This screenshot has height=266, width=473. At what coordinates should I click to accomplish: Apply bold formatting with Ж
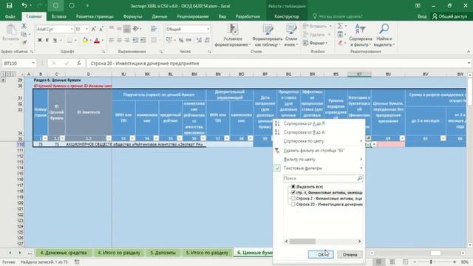39,40
